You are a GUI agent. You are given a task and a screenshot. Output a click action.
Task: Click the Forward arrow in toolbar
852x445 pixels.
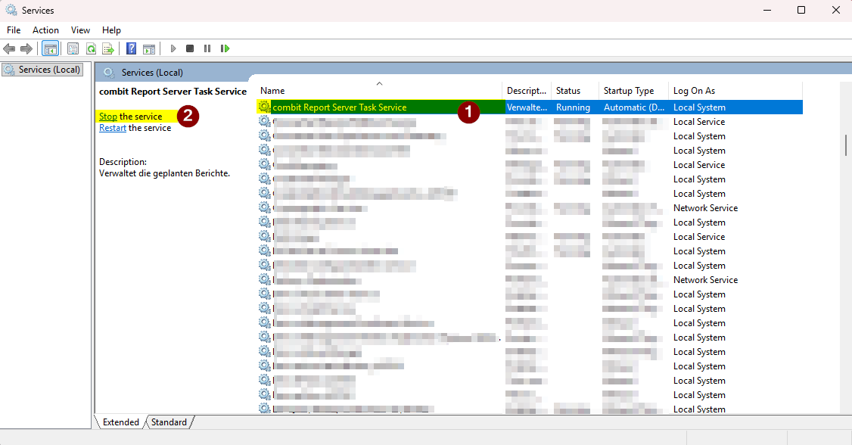[x=26, y=48]
